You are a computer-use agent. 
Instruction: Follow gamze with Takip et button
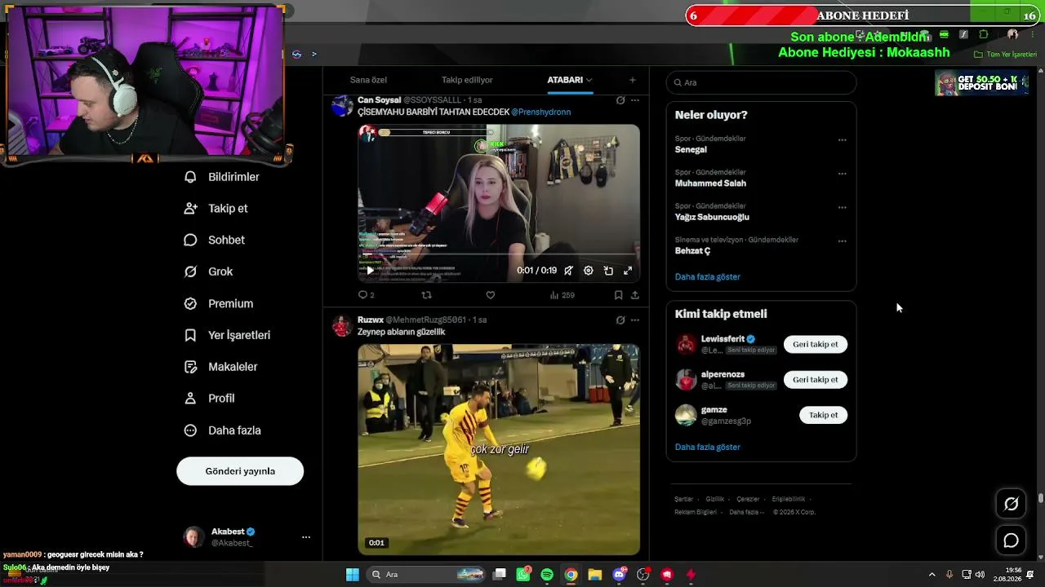[823, 415]
